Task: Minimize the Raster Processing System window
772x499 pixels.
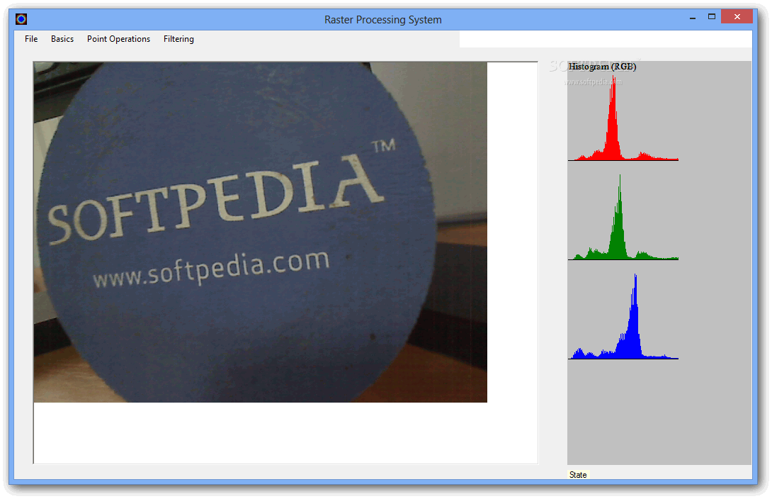Action: pos(693,17)
